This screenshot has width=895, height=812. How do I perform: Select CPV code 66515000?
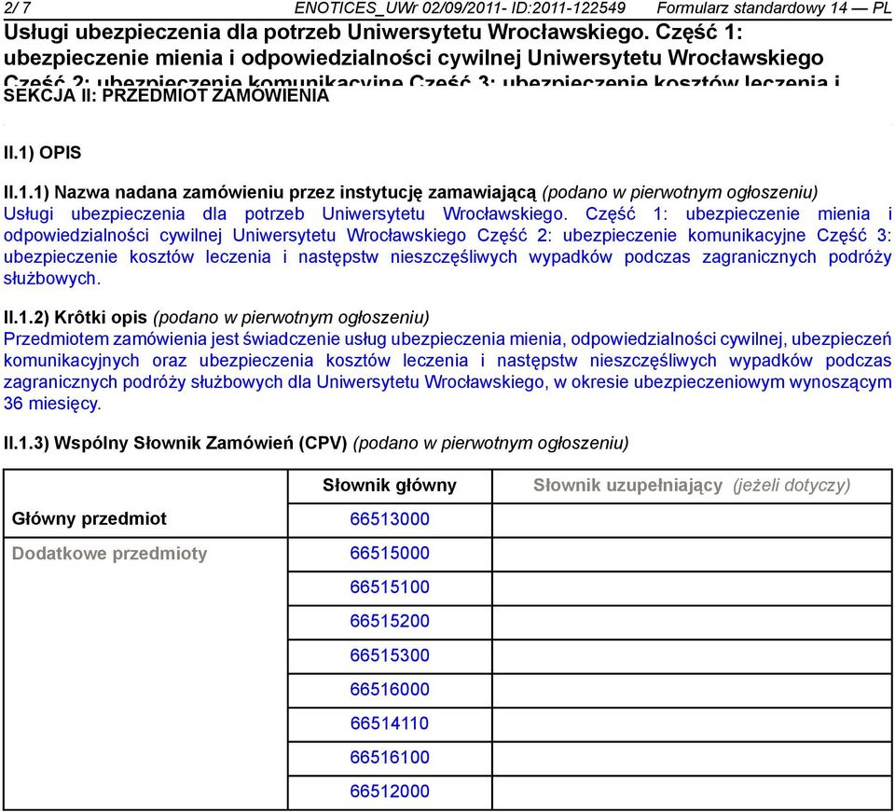390,554
